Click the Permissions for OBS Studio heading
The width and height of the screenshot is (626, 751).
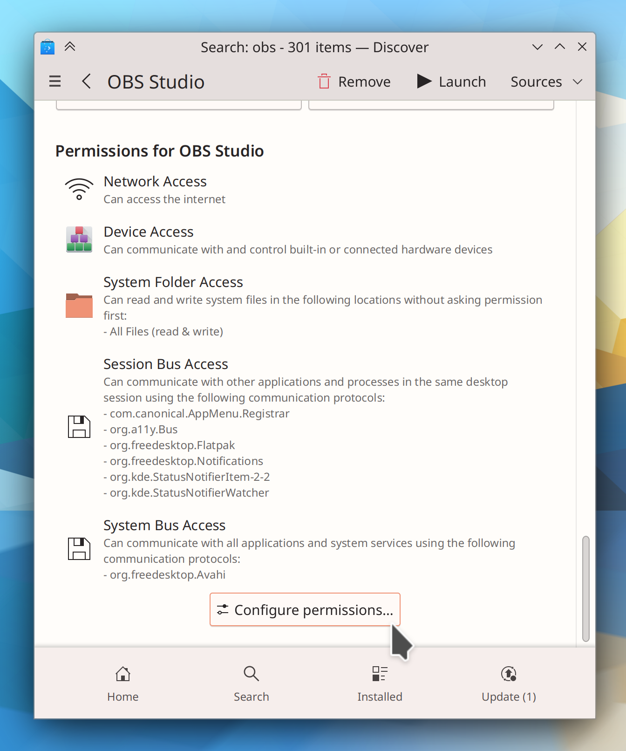coord(160,151)
